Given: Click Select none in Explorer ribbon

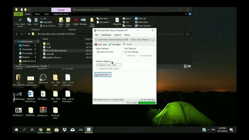Looking at the screenshot, I should coord(142,22).
